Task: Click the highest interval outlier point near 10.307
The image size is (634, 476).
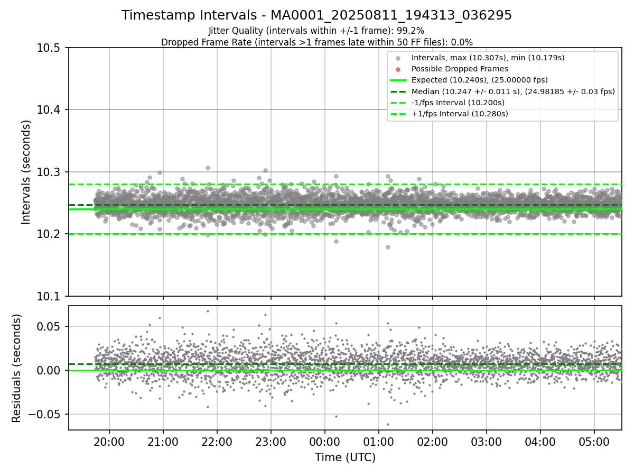Action: pyautogui.click(x=208, y=168)
